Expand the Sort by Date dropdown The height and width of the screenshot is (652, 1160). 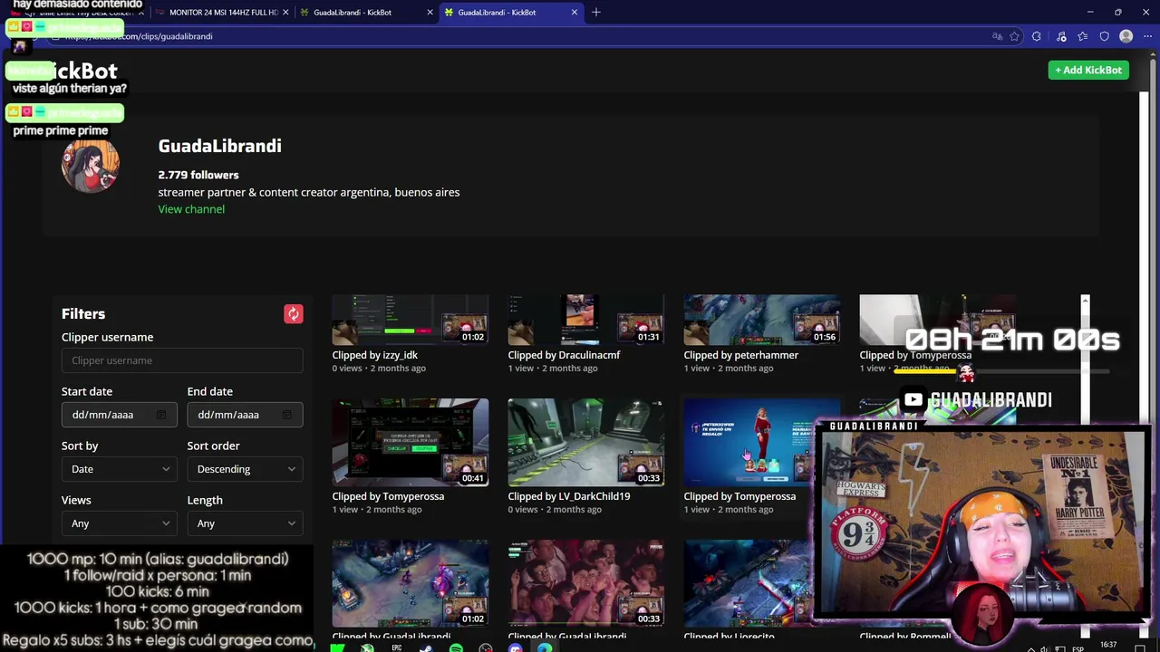[119, 469]
